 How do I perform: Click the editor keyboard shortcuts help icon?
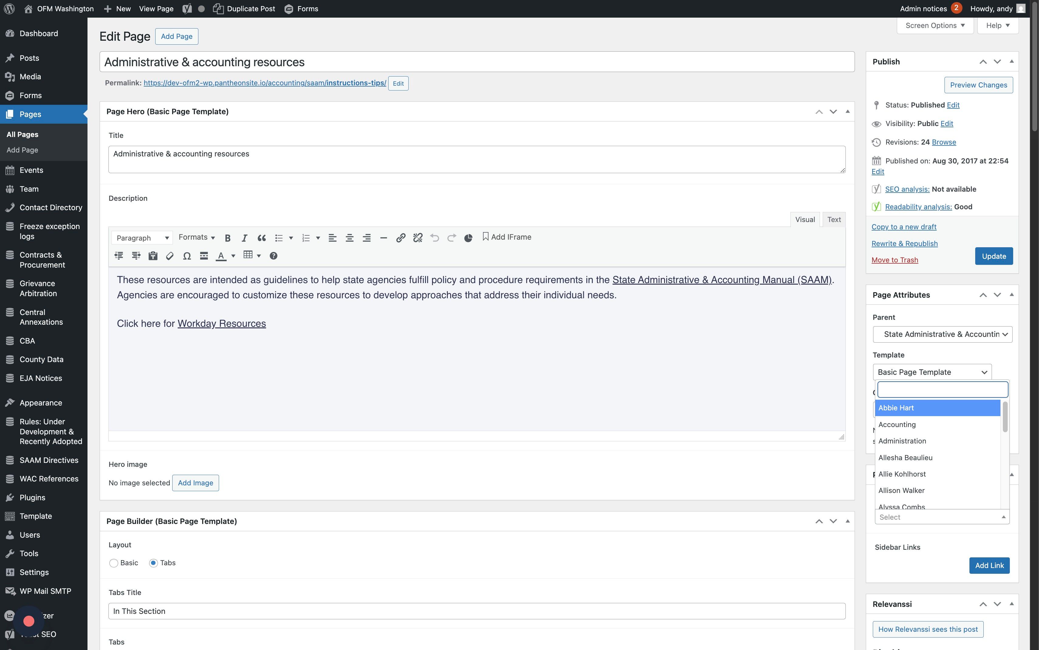coord(273,256)
